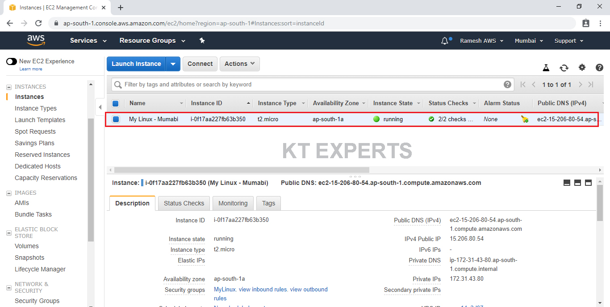Viewport: 610px width, 307px height.
Task: Open the help question mark icon
Action: 600,67
